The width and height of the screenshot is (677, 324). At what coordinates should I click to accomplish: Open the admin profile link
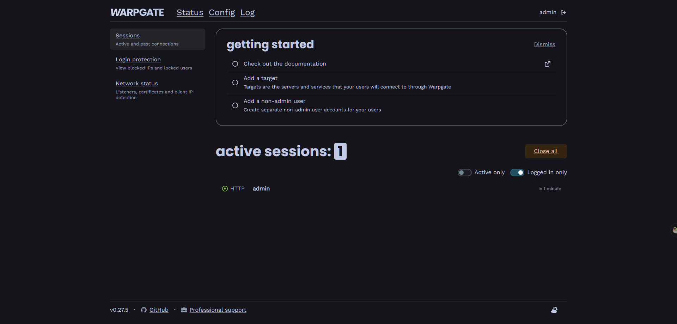coord(548,12)
